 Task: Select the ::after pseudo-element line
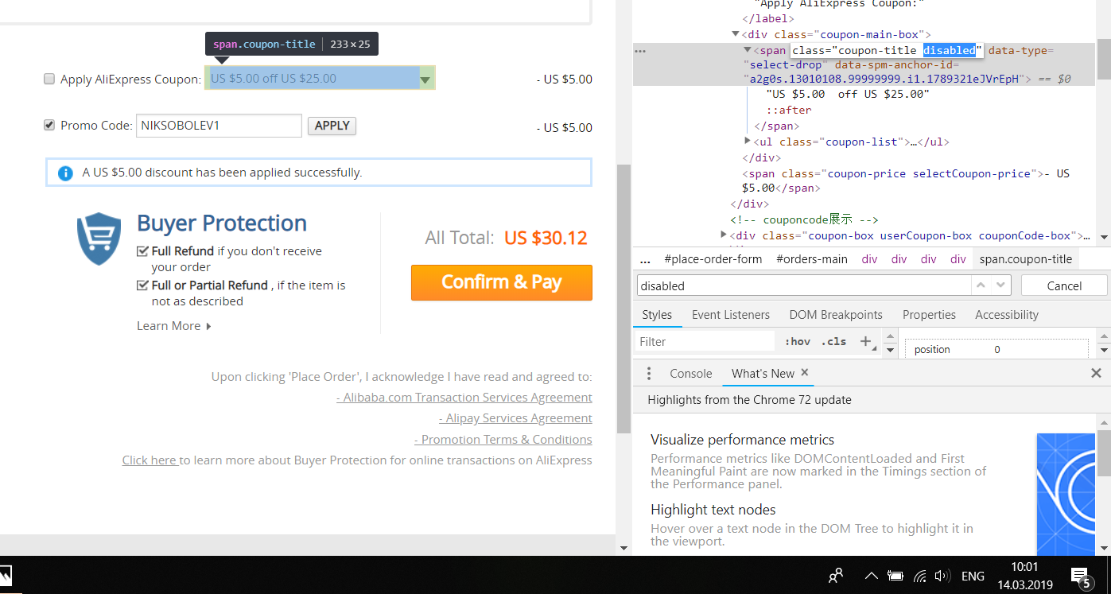(x=789, y=110)
